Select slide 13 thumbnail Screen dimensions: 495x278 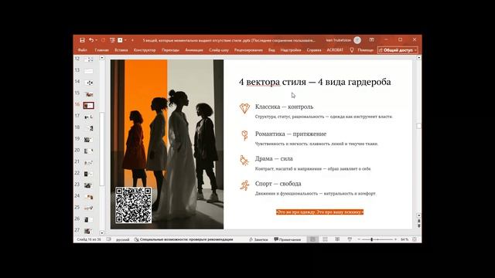[x=88, y=71]
